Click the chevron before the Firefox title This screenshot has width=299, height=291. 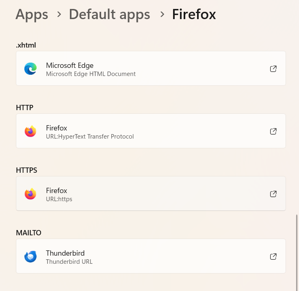click(162, 15)
